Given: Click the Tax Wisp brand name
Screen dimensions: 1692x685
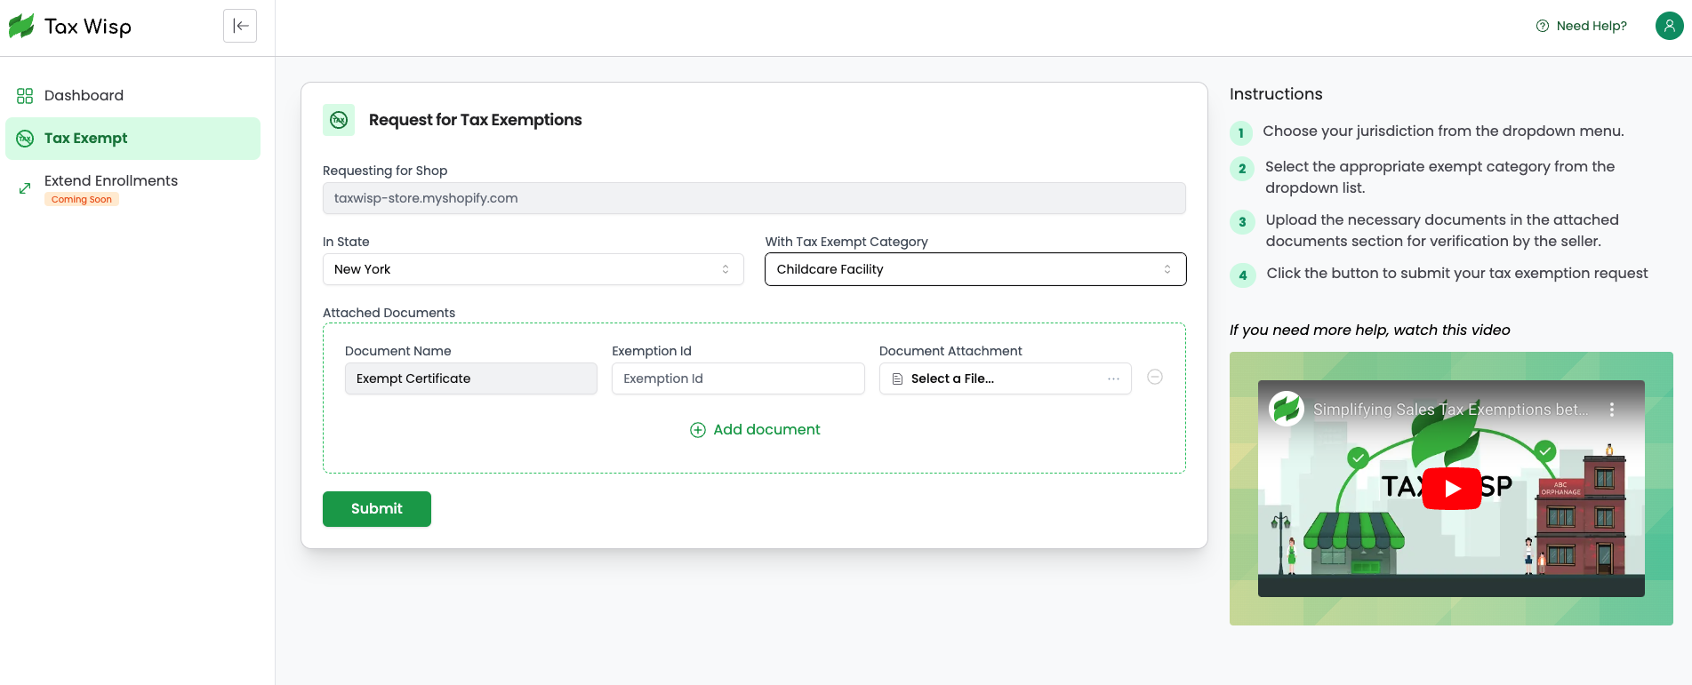Looking at the screenshot, I should (x=88, y=27).
